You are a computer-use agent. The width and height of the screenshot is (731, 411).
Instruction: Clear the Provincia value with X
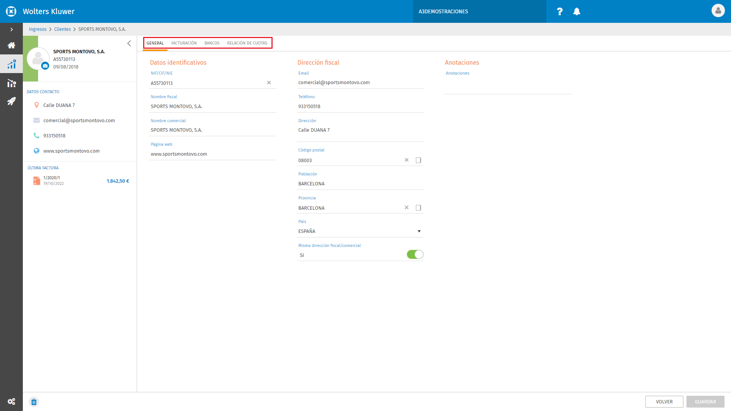pos(407,207)
